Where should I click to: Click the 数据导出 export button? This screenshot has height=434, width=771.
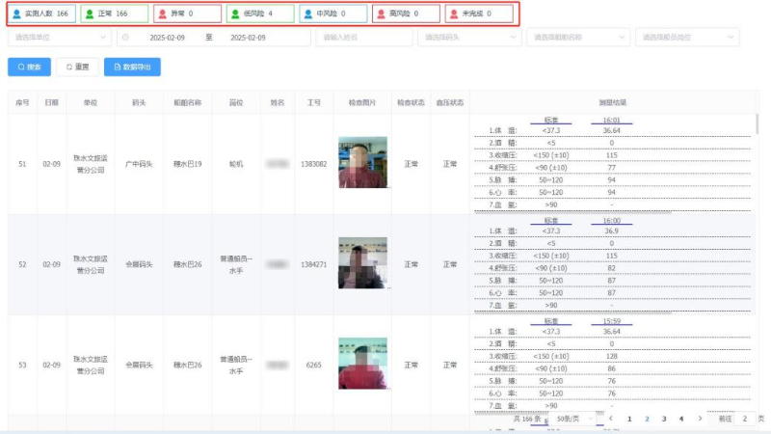click(x=132, y=68)
